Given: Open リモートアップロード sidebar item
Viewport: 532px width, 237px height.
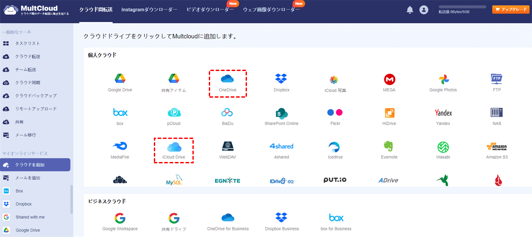Looking at the screenshot, I should coord(35,109).
